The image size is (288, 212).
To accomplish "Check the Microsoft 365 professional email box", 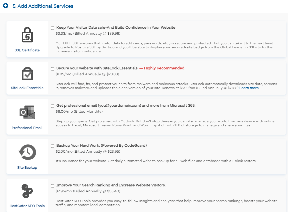I will [x=53, y=106].
